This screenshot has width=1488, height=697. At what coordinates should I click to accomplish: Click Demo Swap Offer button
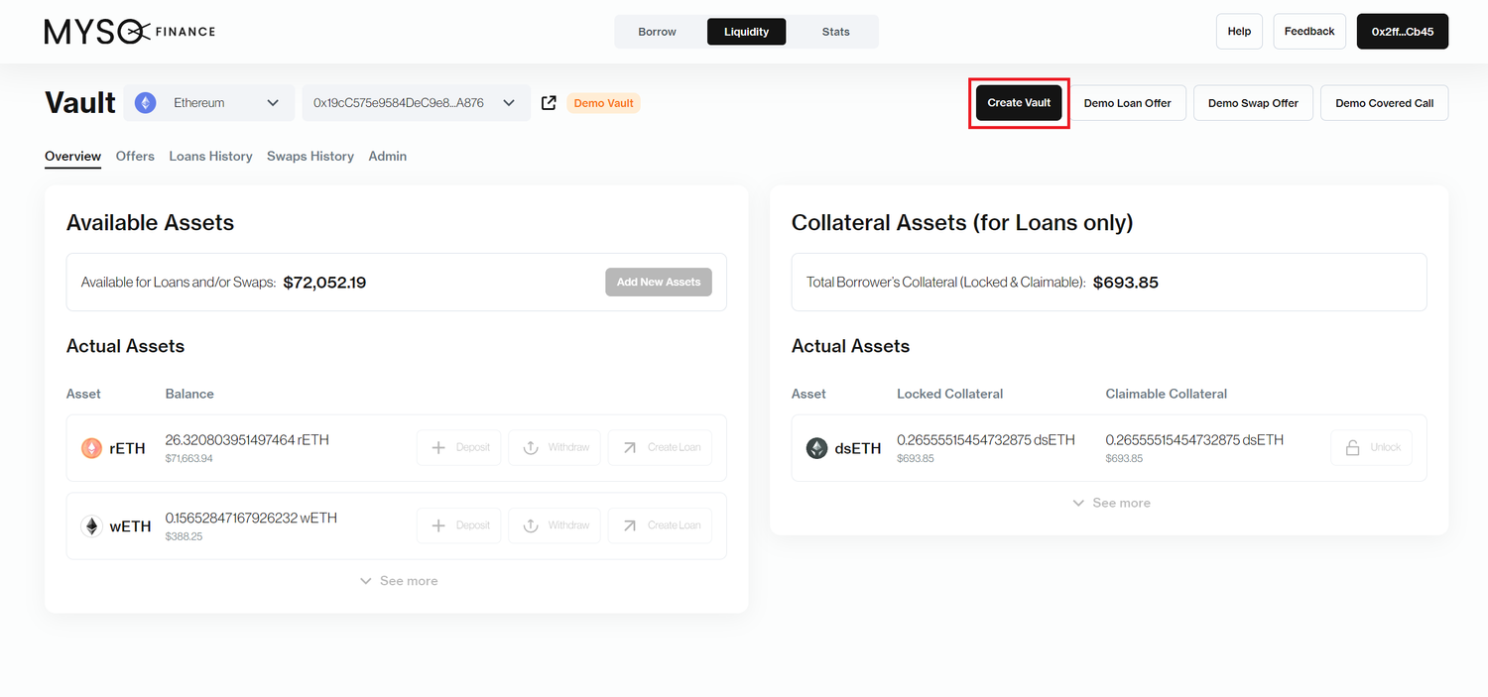(x=1253, y=103)
